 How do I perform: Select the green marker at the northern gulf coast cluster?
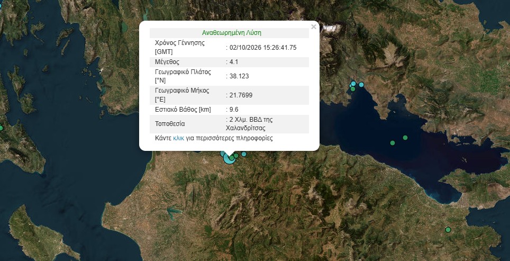(x=352, y=89)
